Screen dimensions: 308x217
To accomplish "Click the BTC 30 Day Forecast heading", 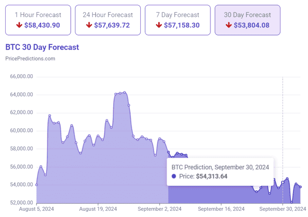I will pos(42,47).
